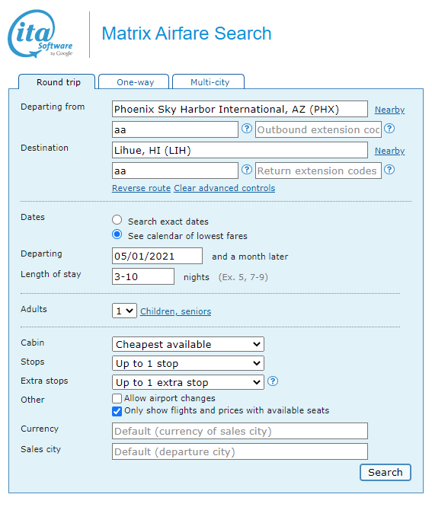Click help icon beside return extension codes
The height and width of the screenshot is (507, 432).
pos(389,170)
